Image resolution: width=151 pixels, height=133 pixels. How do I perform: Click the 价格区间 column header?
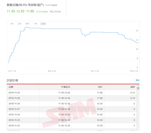(65, 87)
